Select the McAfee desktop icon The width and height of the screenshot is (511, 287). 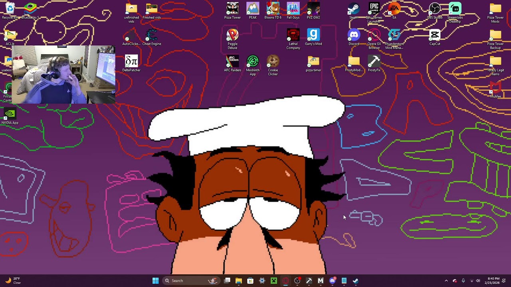(x=495, y=90)
